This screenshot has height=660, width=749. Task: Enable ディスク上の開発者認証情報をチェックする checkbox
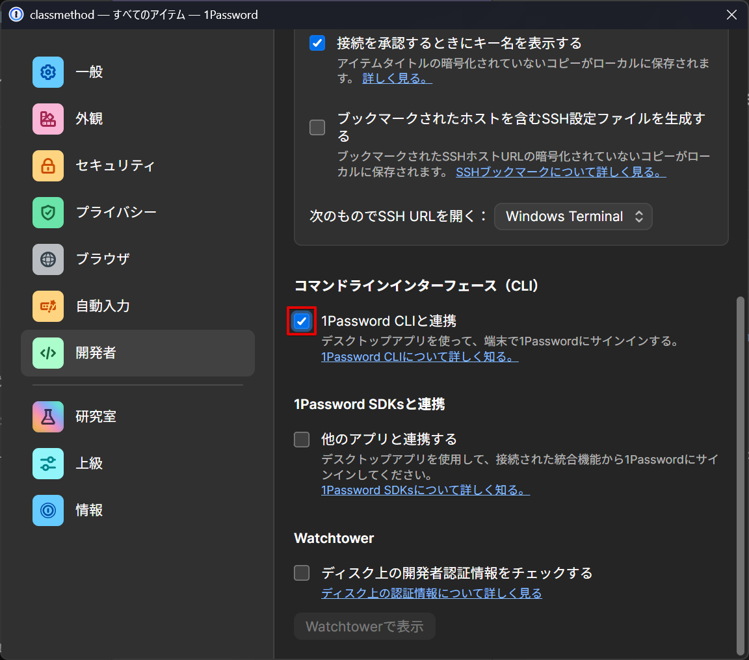[x=302, y=573]
